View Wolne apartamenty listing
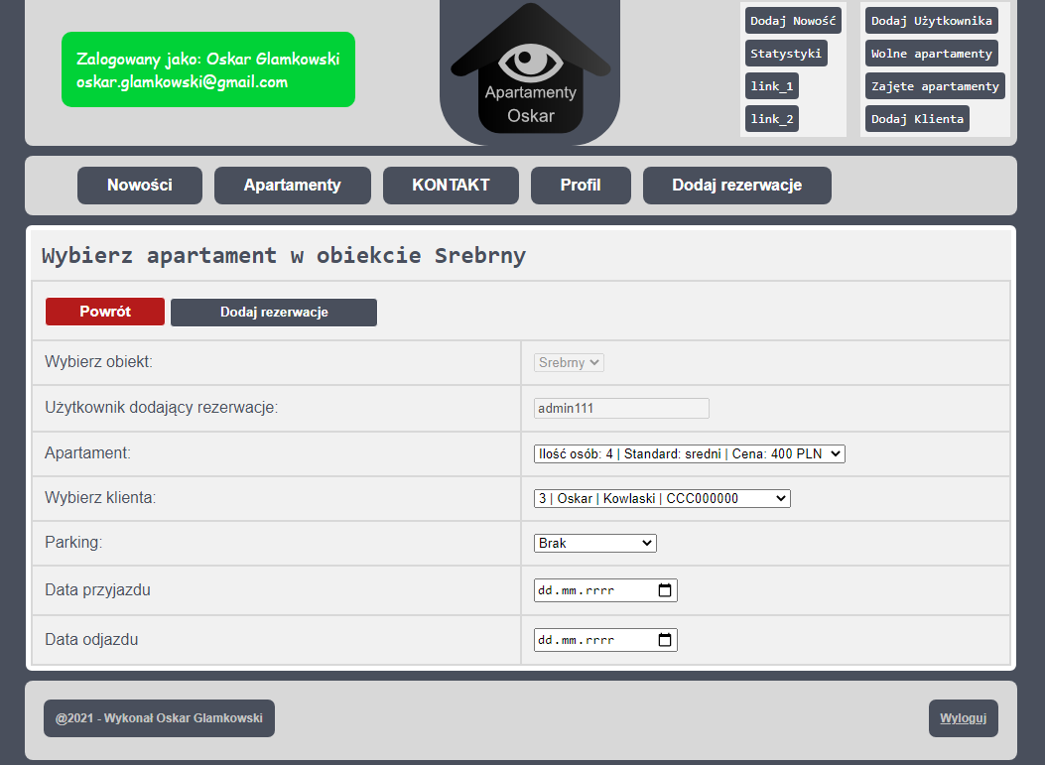The width and height of the screenshot is (1045, 765). pos(931,53)
